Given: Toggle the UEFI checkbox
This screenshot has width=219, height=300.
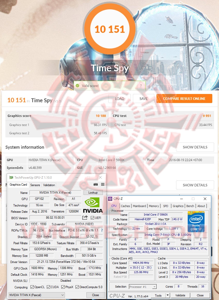Looking at the screenshot, I should click(x=92, y=218).
